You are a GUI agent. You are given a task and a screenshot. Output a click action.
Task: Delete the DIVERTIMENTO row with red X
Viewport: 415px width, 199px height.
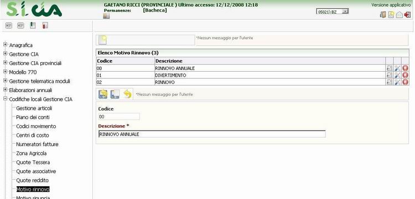point(405,76)
